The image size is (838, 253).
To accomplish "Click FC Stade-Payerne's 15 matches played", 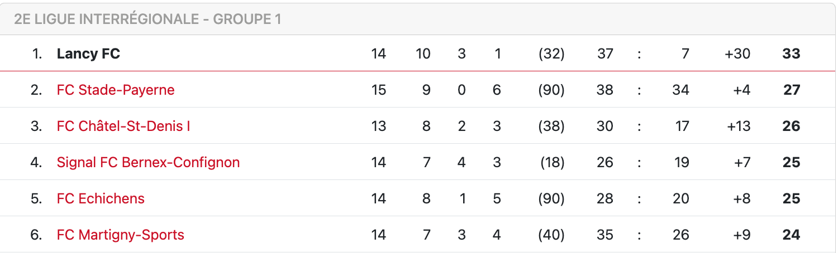I will [379, 90].
